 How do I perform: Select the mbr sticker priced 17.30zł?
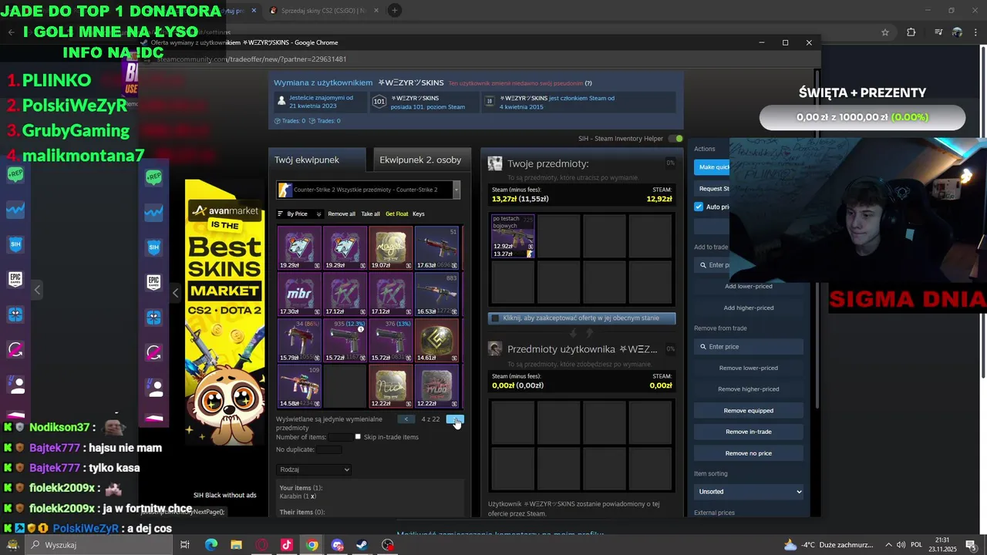pos(299,294)
